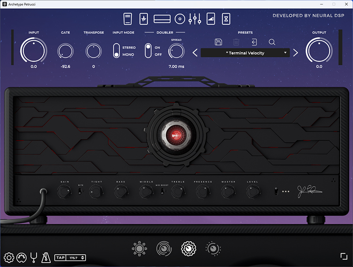The height and width of the screenshot is (267, 353).
Task: Click the Spread value 7.00 ms
Action: [x=176, y=66]
